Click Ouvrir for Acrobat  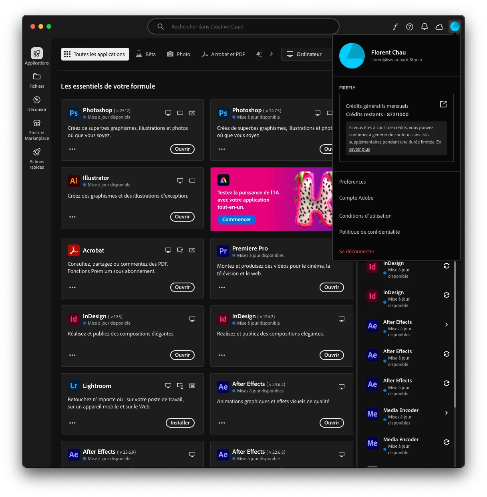pyautogui.click(x=182, y=287)
